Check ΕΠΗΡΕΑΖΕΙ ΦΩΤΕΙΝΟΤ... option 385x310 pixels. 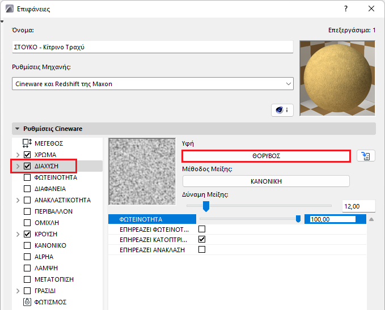click(x=202, y=229)
